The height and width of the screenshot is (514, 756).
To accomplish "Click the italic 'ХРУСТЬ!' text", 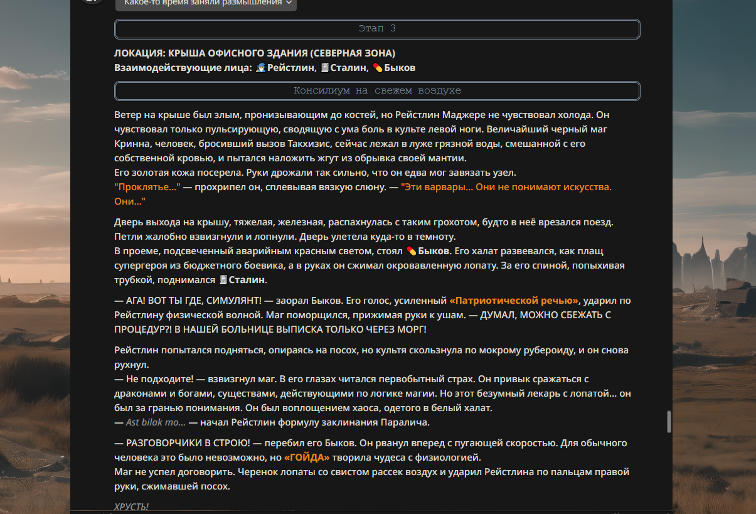I will pos(132,506).
